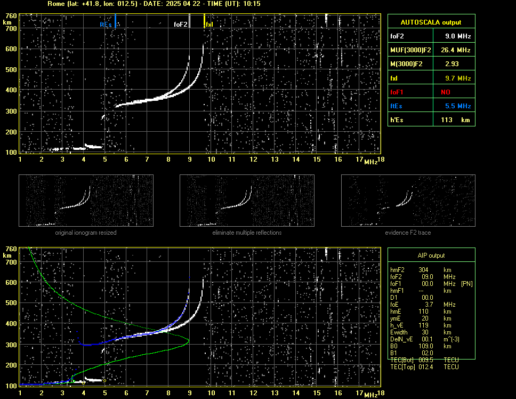The image size is (516, 399).
Task: Click the foF2 value 9.0 MHz in AUTOSCALA table
Action: pos(458,36)
